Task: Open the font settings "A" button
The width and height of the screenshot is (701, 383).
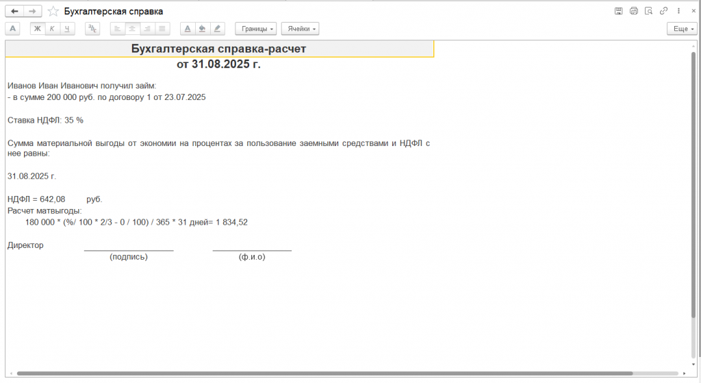Action: (x=12, y=29)
